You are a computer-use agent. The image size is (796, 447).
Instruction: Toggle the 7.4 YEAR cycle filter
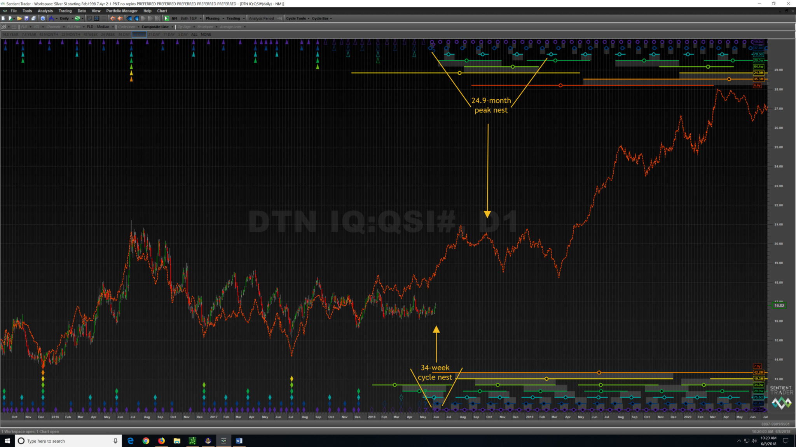click(29, 35)
